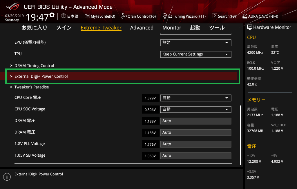Image resolution: width=297 pixels, height=189 pixels.
Task: Click the date 03/30/2019 Saturday
Action: [14, 18]
